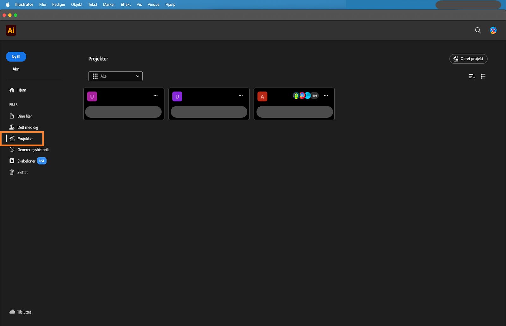The image size is (506, 326).
Task: Click the pink U project badge
Action: tap(92, 97)
